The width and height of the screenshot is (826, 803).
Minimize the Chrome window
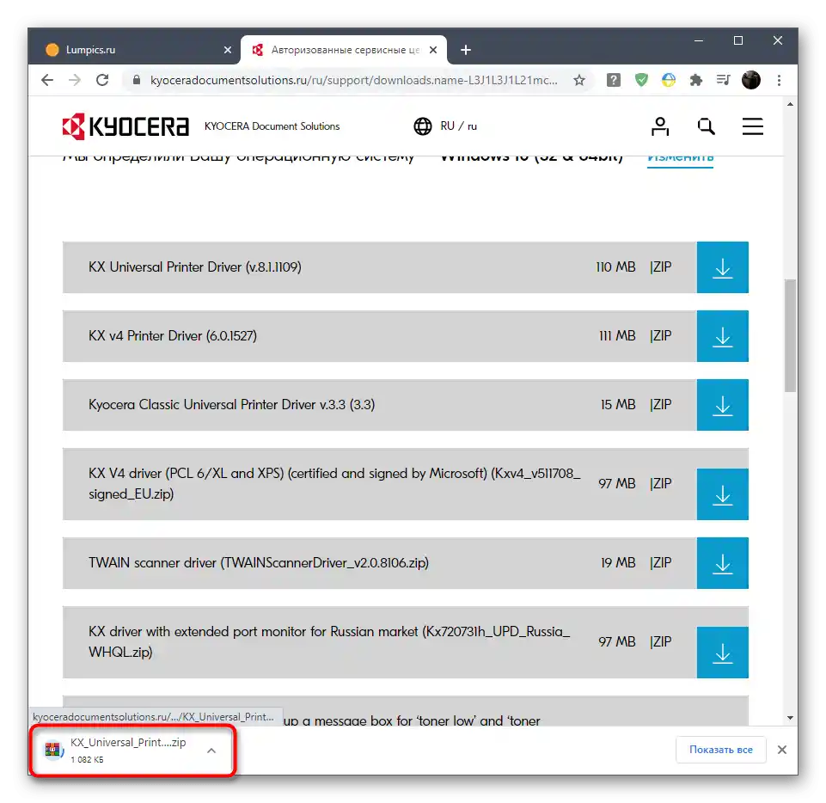coord(699,40)
